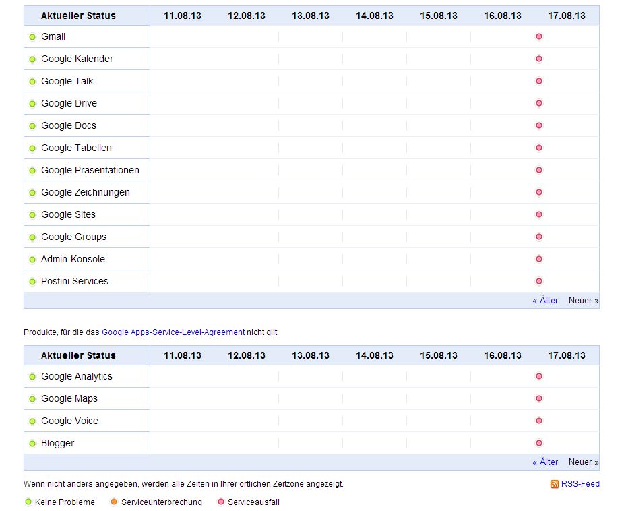Screen dimensions: 624x511
Task: Click Google Zeichnungen green status icon
Action: (x=32, y=193)
